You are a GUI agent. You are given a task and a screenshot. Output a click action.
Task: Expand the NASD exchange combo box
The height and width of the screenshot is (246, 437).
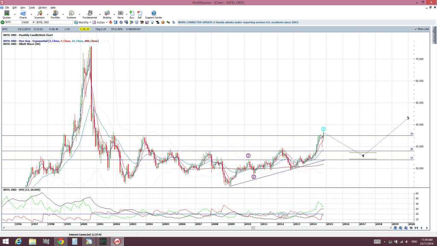coord(33,22)
